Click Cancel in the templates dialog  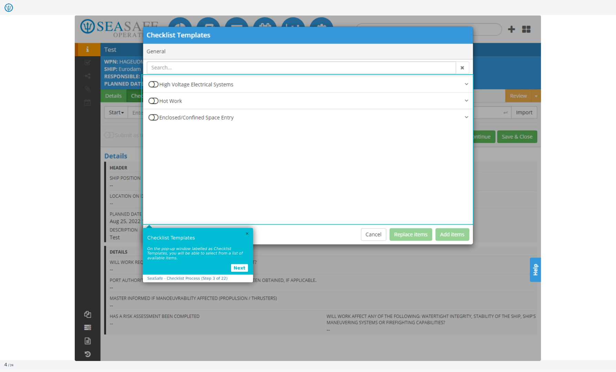point(373,235)
